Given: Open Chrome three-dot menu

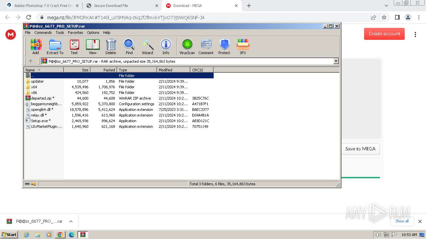Looking at the screenshot, I should [x=419, y=17].
